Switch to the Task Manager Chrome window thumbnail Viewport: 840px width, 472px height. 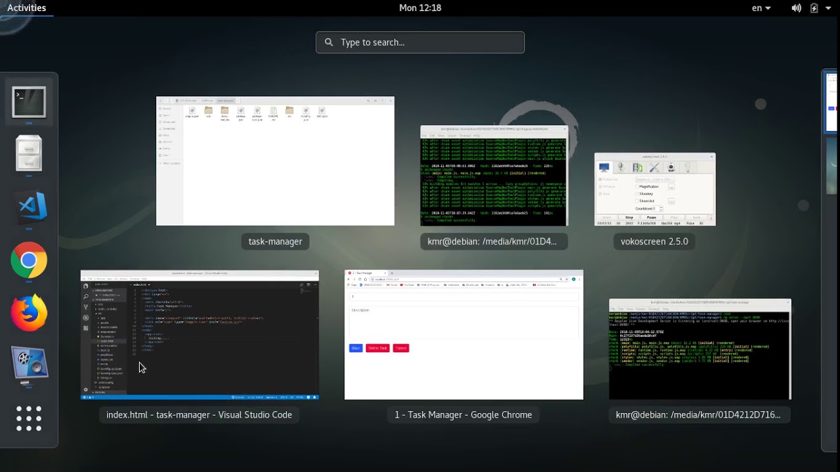point(464,334)
